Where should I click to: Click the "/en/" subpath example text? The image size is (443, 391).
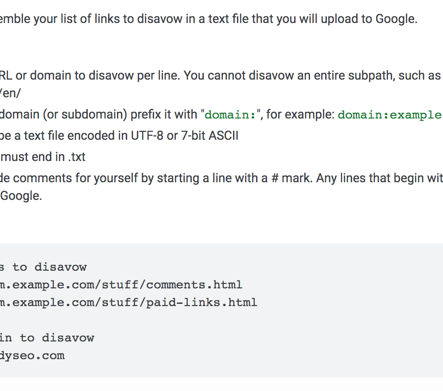[x=10, y=93]
